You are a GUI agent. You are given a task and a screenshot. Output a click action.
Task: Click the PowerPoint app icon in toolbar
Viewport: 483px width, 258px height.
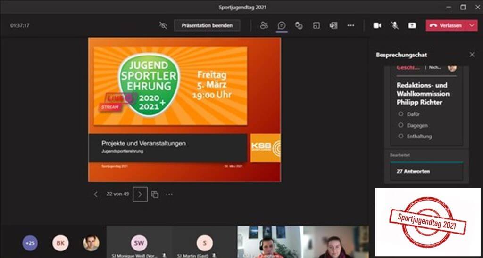point(333,25)
